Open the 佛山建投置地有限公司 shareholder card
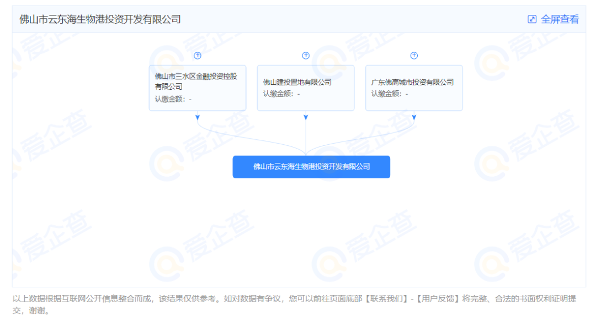 click(x=306, y=88)
